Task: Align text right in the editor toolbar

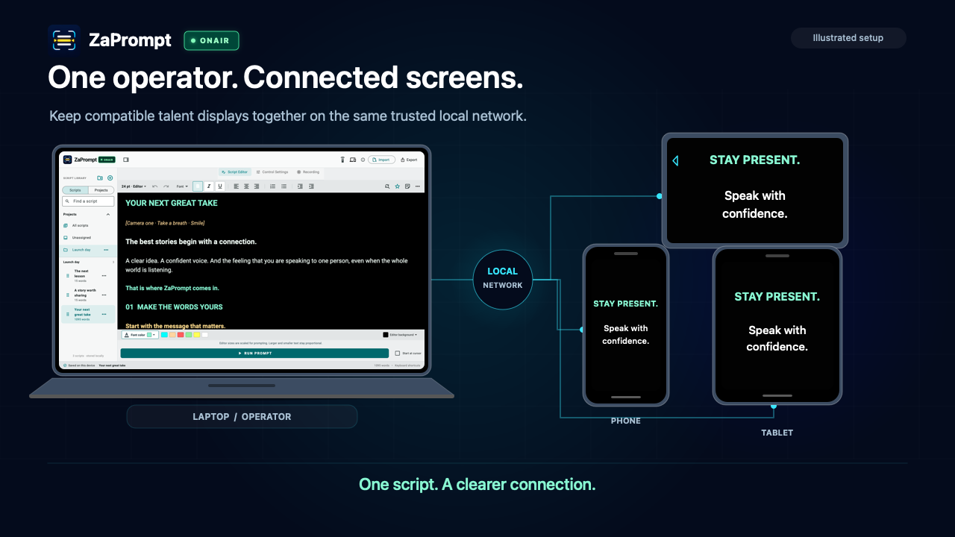Action: tap(257, 186)
